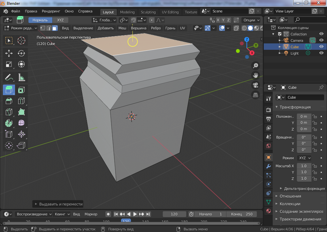Click the timeline scrubber at frame 120
The width and height of the screenshot is (327, 232).
pos(126,221)
